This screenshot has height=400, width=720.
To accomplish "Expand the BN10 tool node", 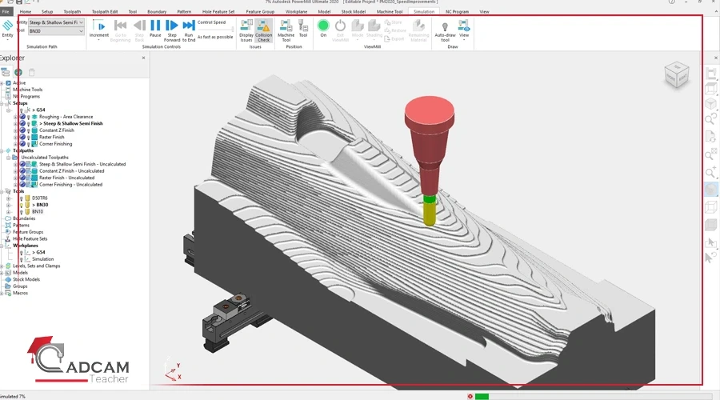I will pos(8,212).
